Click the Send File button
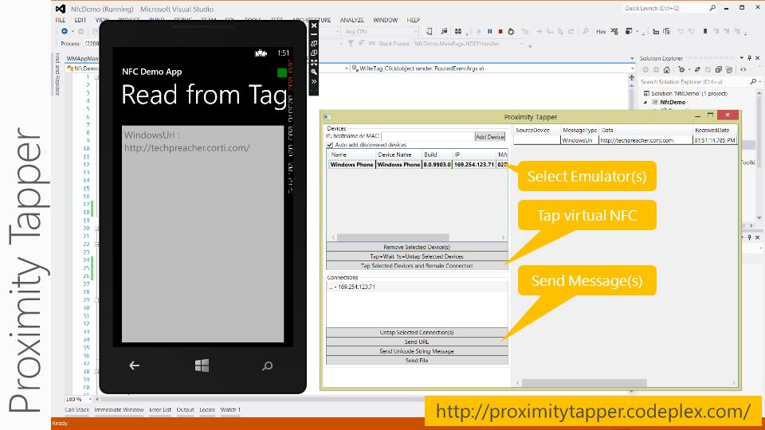This screenshot has width=765, height=430. coord(417,360)
